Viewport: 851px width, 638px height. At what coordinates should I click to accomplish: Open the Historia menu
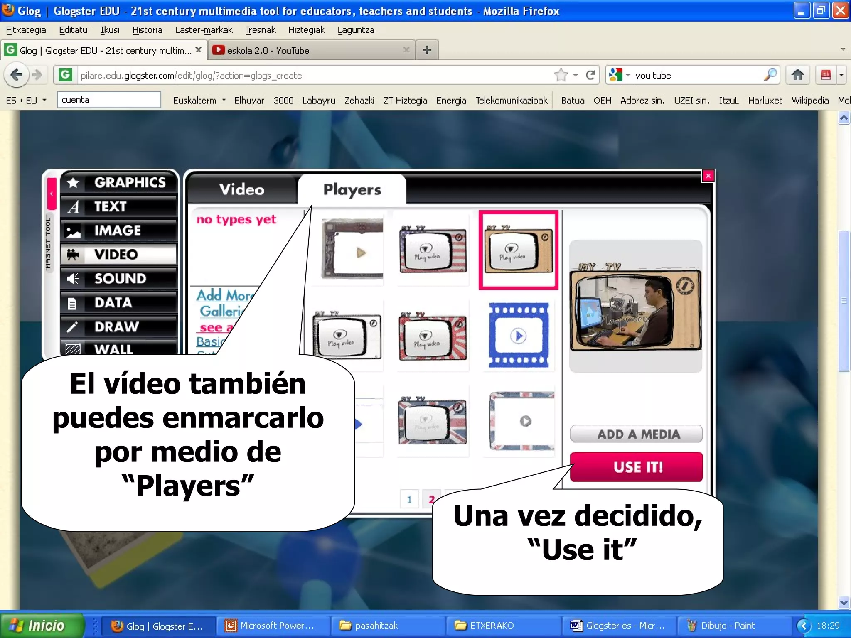click(147, 30)
